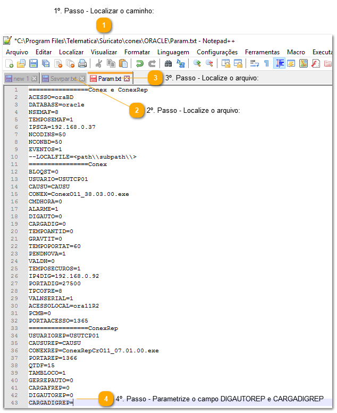This screenshot has width=337, height=413.
Task: Open the Macro menu
Action: tap(296, 52)
